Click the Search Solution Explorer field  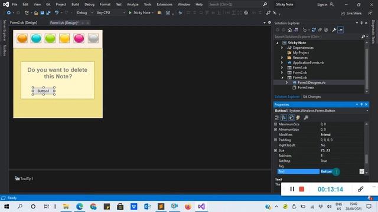point(317,37)
